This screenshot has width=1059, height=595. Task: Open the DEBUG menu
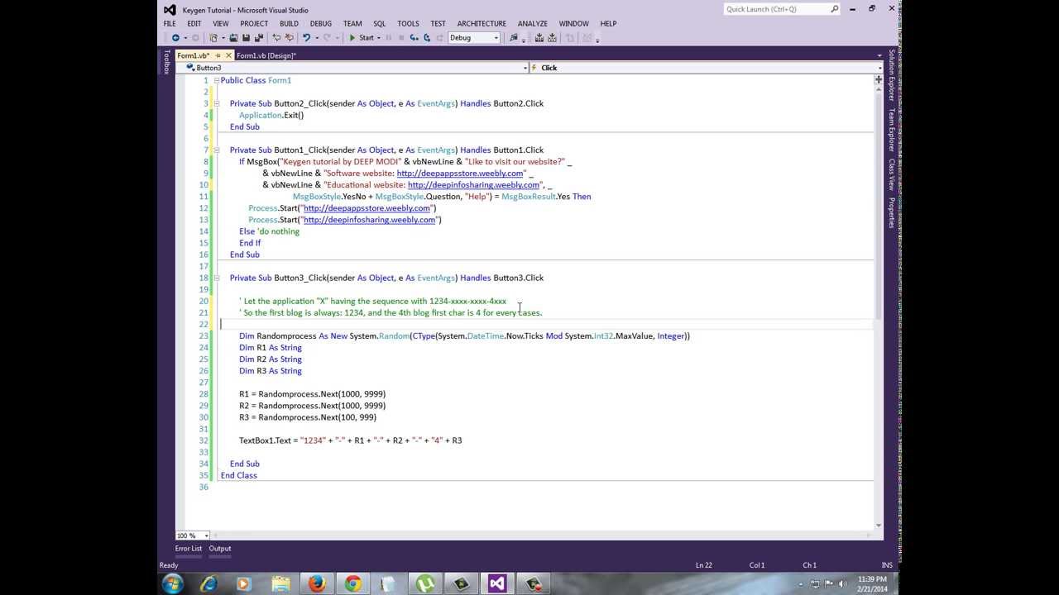320,24
